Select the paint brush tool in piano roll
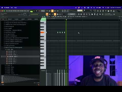This screenshot has height=92, width=122. point(54,17)
